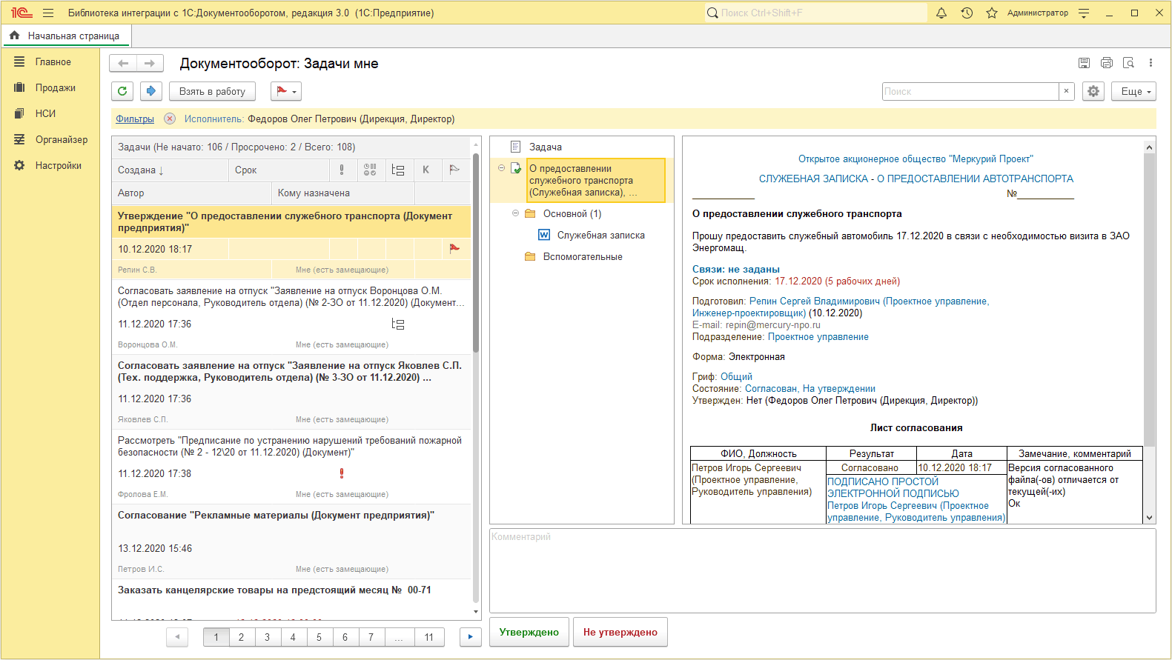This screenshot has height=660, width=1172.
Task: Click the red flag in the first task row
Action: click(454, 249)
